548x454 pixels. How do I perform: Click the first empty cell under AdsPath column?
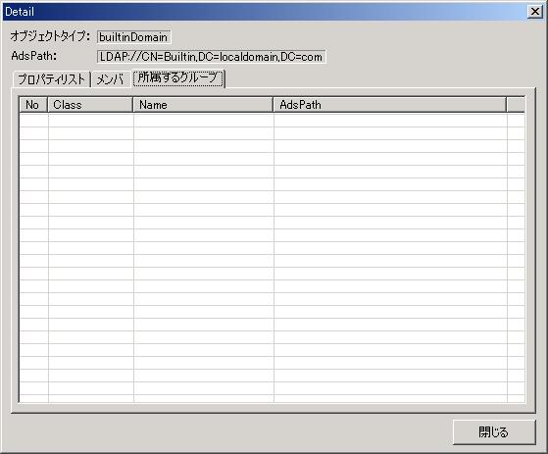[390, 121]
